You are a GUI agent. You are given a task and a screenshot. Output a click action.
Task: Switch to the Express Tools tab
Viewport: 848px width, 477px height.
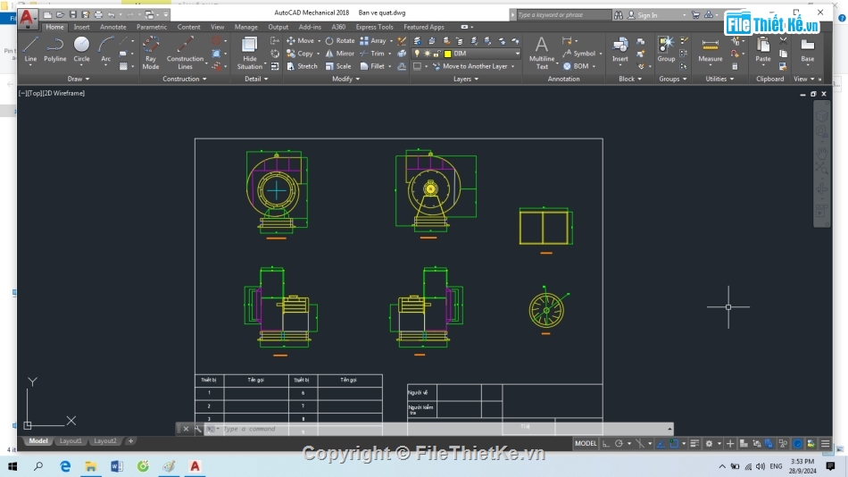click(374, 27)
